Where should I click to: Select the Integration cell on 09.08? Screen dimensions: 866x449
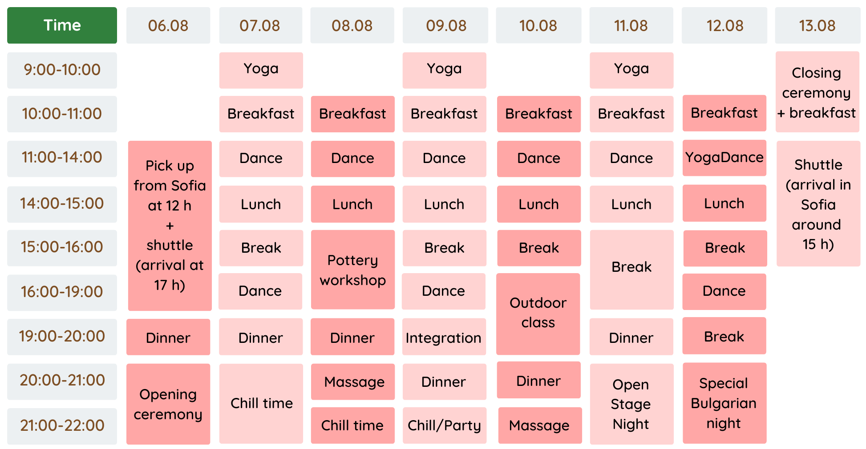tap(444, 337)
